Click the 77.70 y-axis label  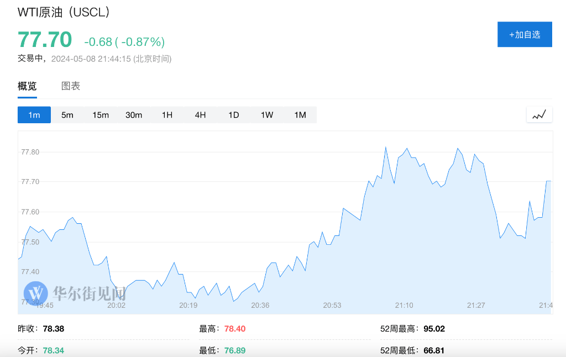(30, 182)
